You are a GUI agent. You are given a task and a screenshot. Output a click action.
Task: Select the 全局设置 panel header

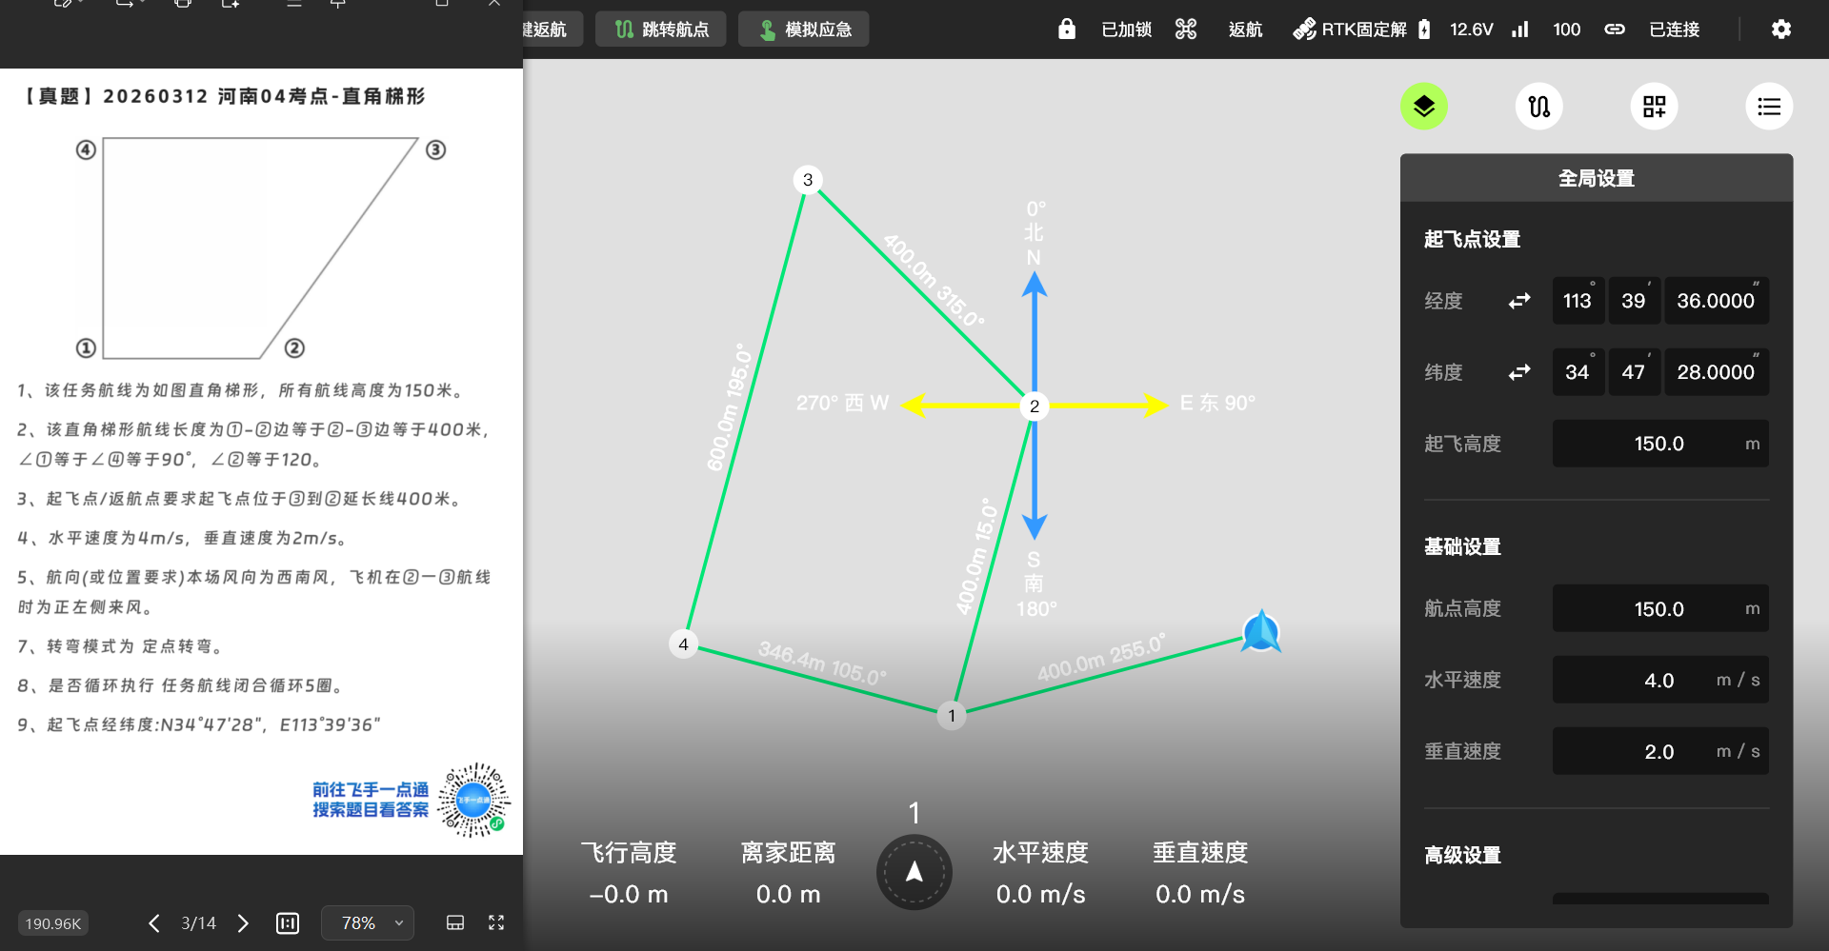pos(1597,178)
